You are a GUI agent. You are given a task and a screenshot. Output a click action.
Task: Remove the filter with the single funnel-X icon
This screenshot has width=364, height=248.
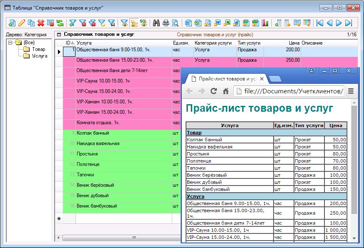tap(83, 23)
